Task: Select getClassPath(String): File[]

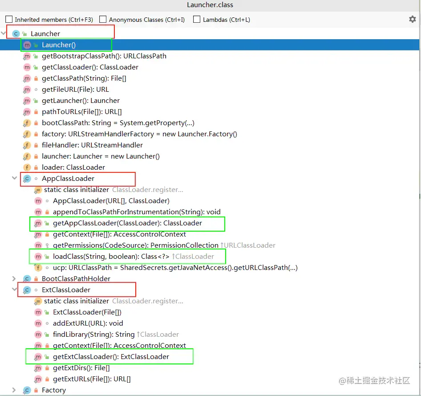Action: [x=84, y=78]
